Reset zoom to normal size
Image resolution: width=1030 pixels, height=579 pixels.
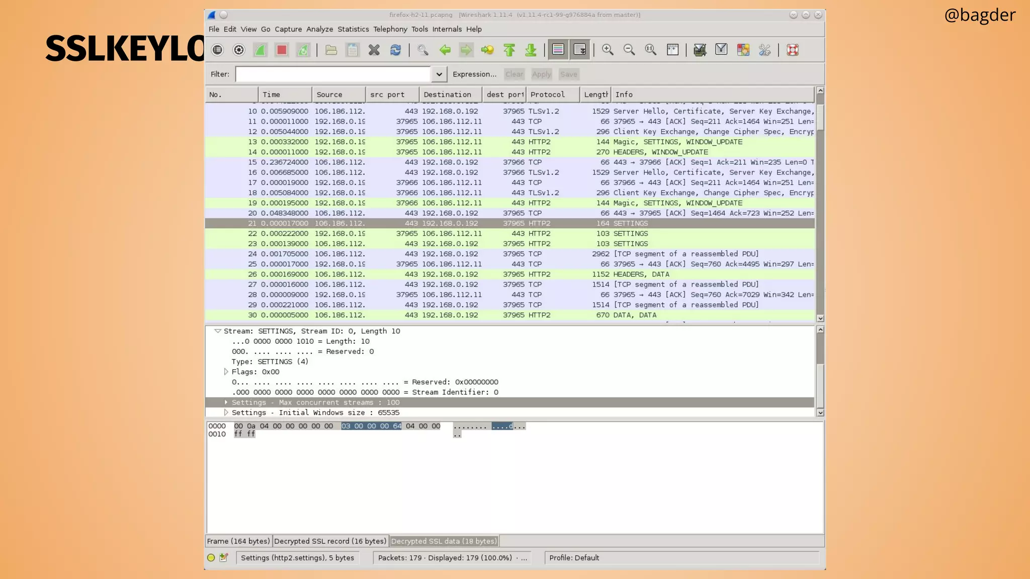651,50
